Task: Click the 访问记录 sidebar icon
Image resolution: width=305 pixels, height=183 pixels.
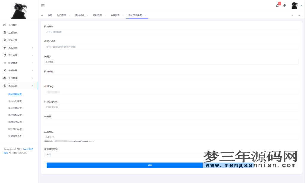Action: tap(4, 40)
